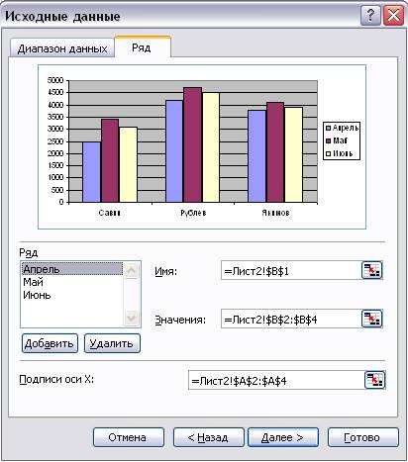The width and height of the screenshot is (408, 462).
Task: Click the series list scroll up arrow
Action: click(132, 270)
